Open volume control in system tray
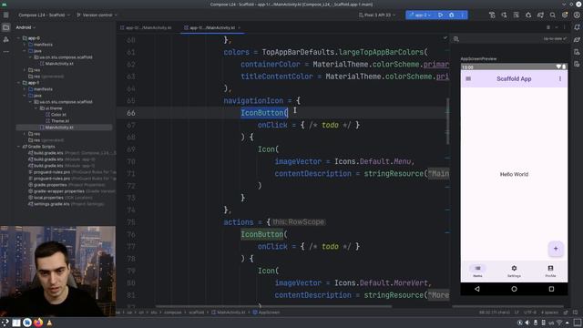 coord(527,323)
